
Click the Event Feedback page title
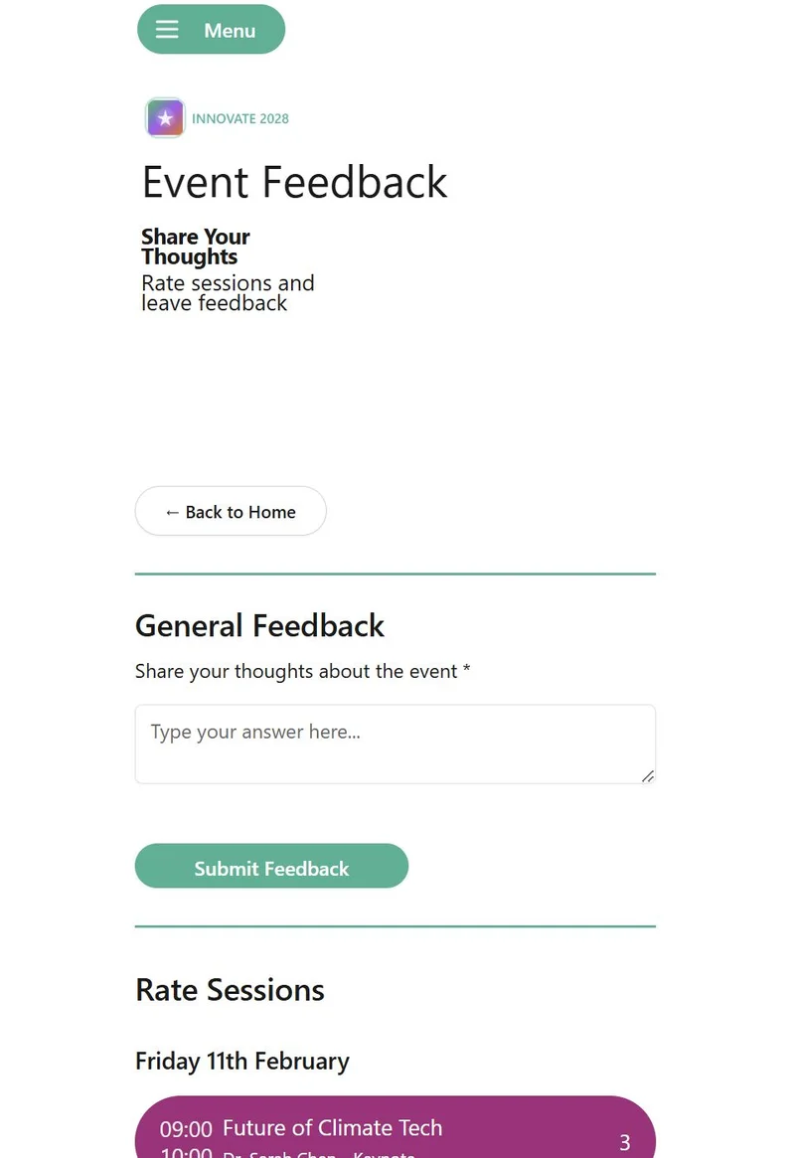click(294, 182)
